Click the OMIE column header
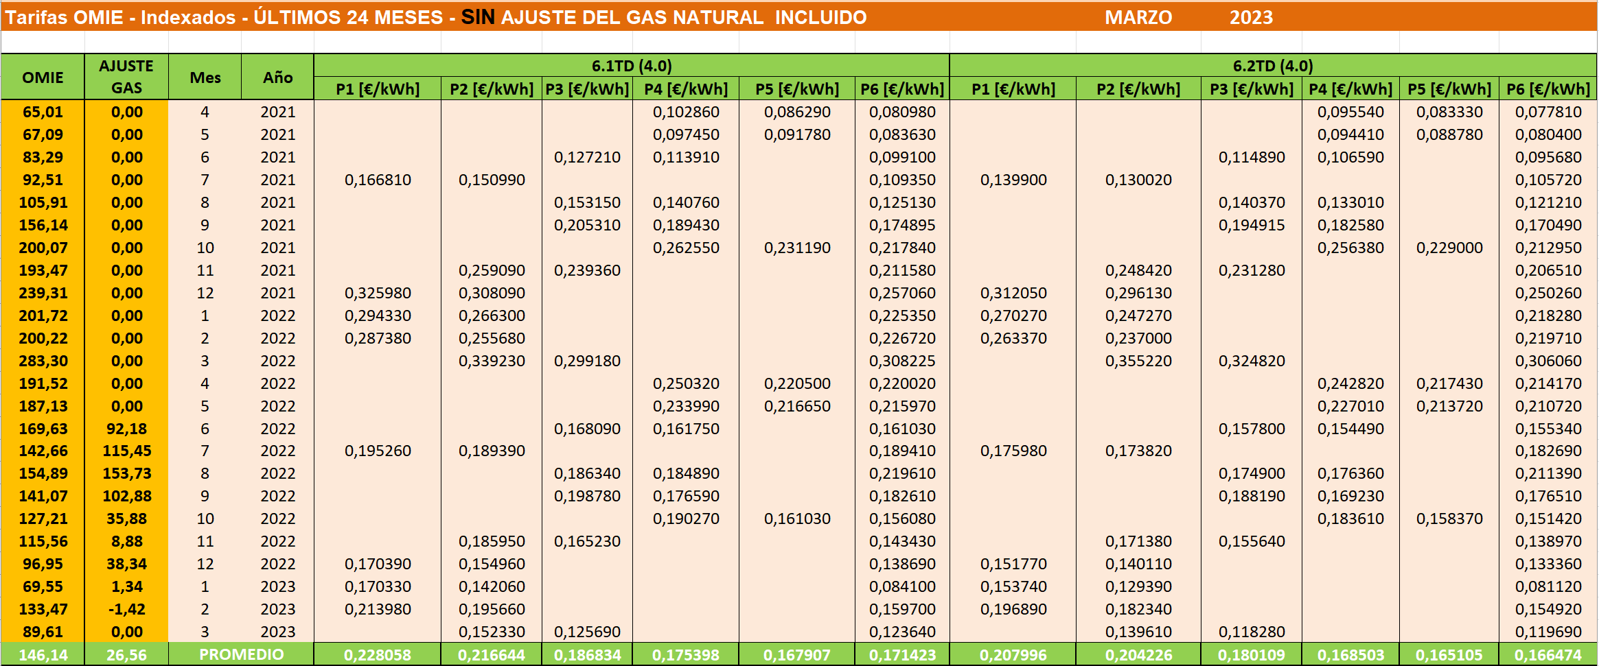 (43, 78)
